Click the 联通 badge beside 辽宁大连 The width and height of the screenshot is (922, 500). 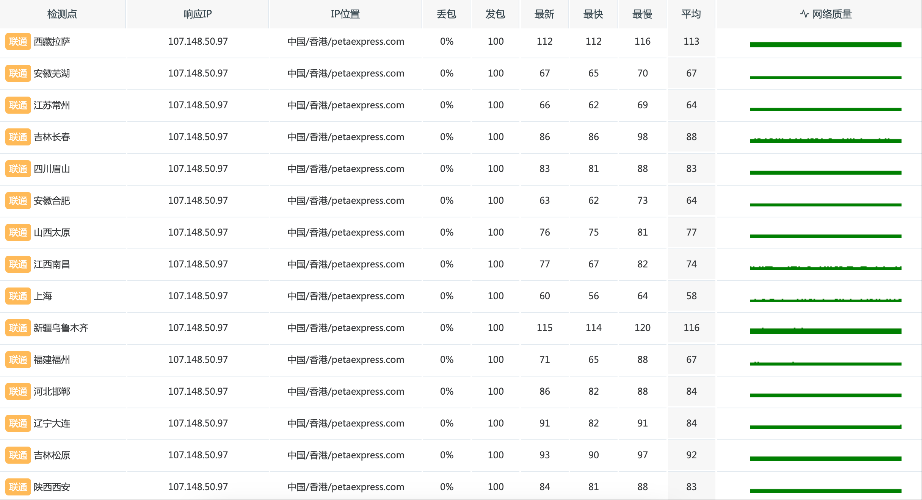click(x=18, y=423)
